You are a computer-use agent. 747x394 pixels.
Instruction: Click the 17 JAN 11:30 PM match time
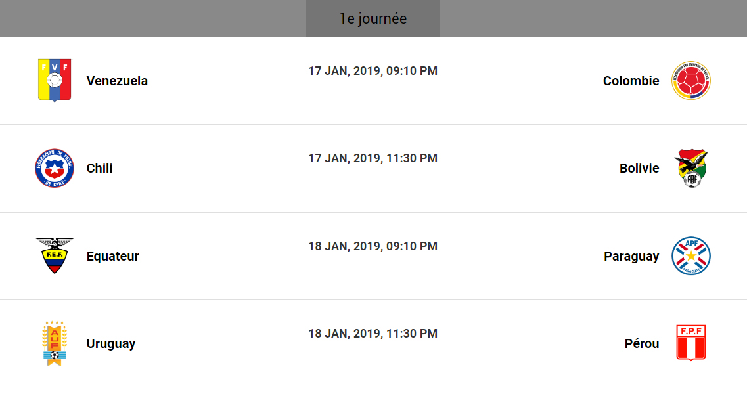tap(373, 158)
